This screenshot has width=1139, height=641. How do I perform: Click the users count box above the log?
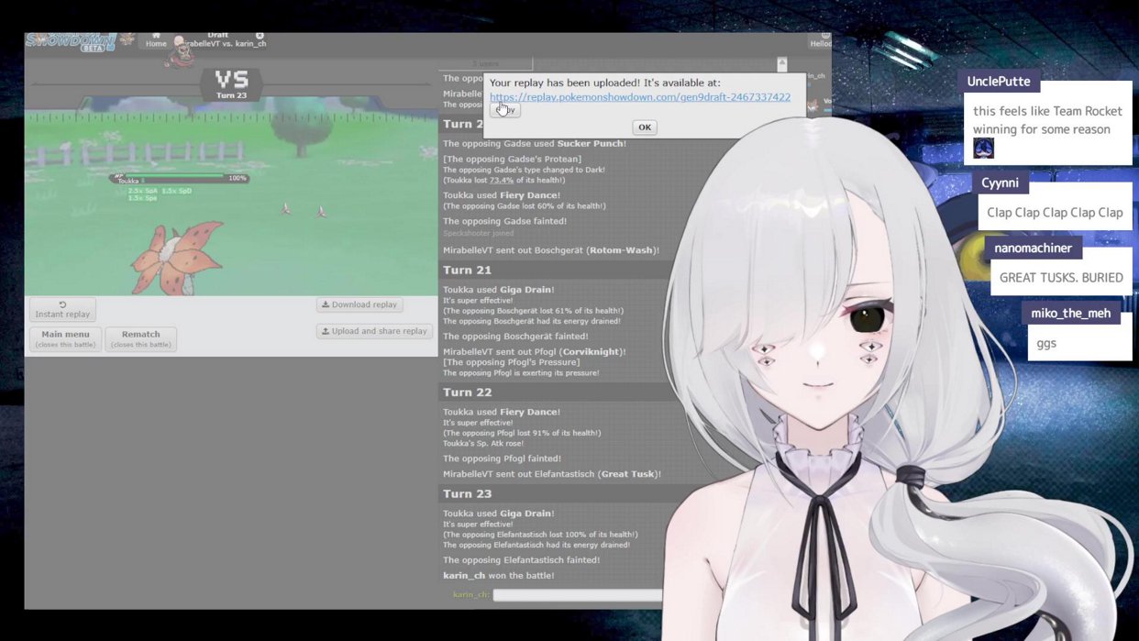488,64
